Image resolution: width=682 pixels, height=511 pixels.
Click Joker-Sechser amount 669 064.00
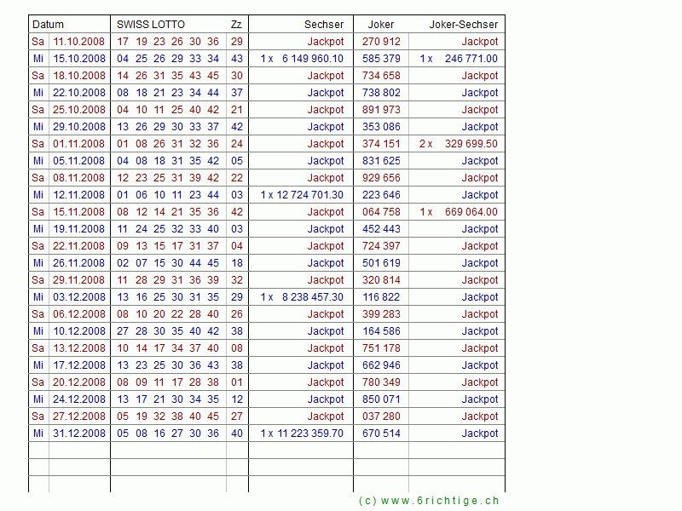click(x=471, y=212)
